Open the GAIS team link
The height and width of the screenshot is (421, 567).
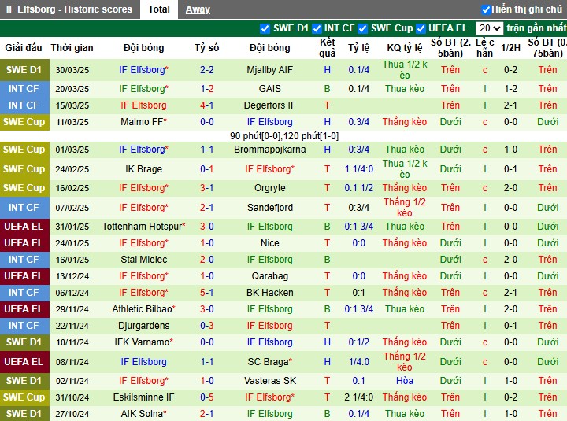click(x=270, y=89)
